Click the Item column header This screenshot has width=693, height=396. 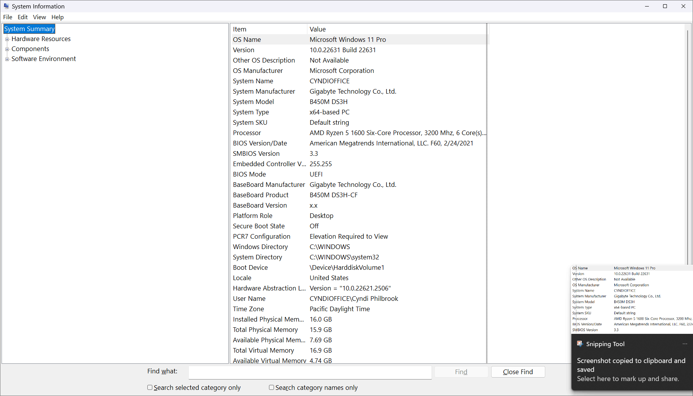point(269,29)
